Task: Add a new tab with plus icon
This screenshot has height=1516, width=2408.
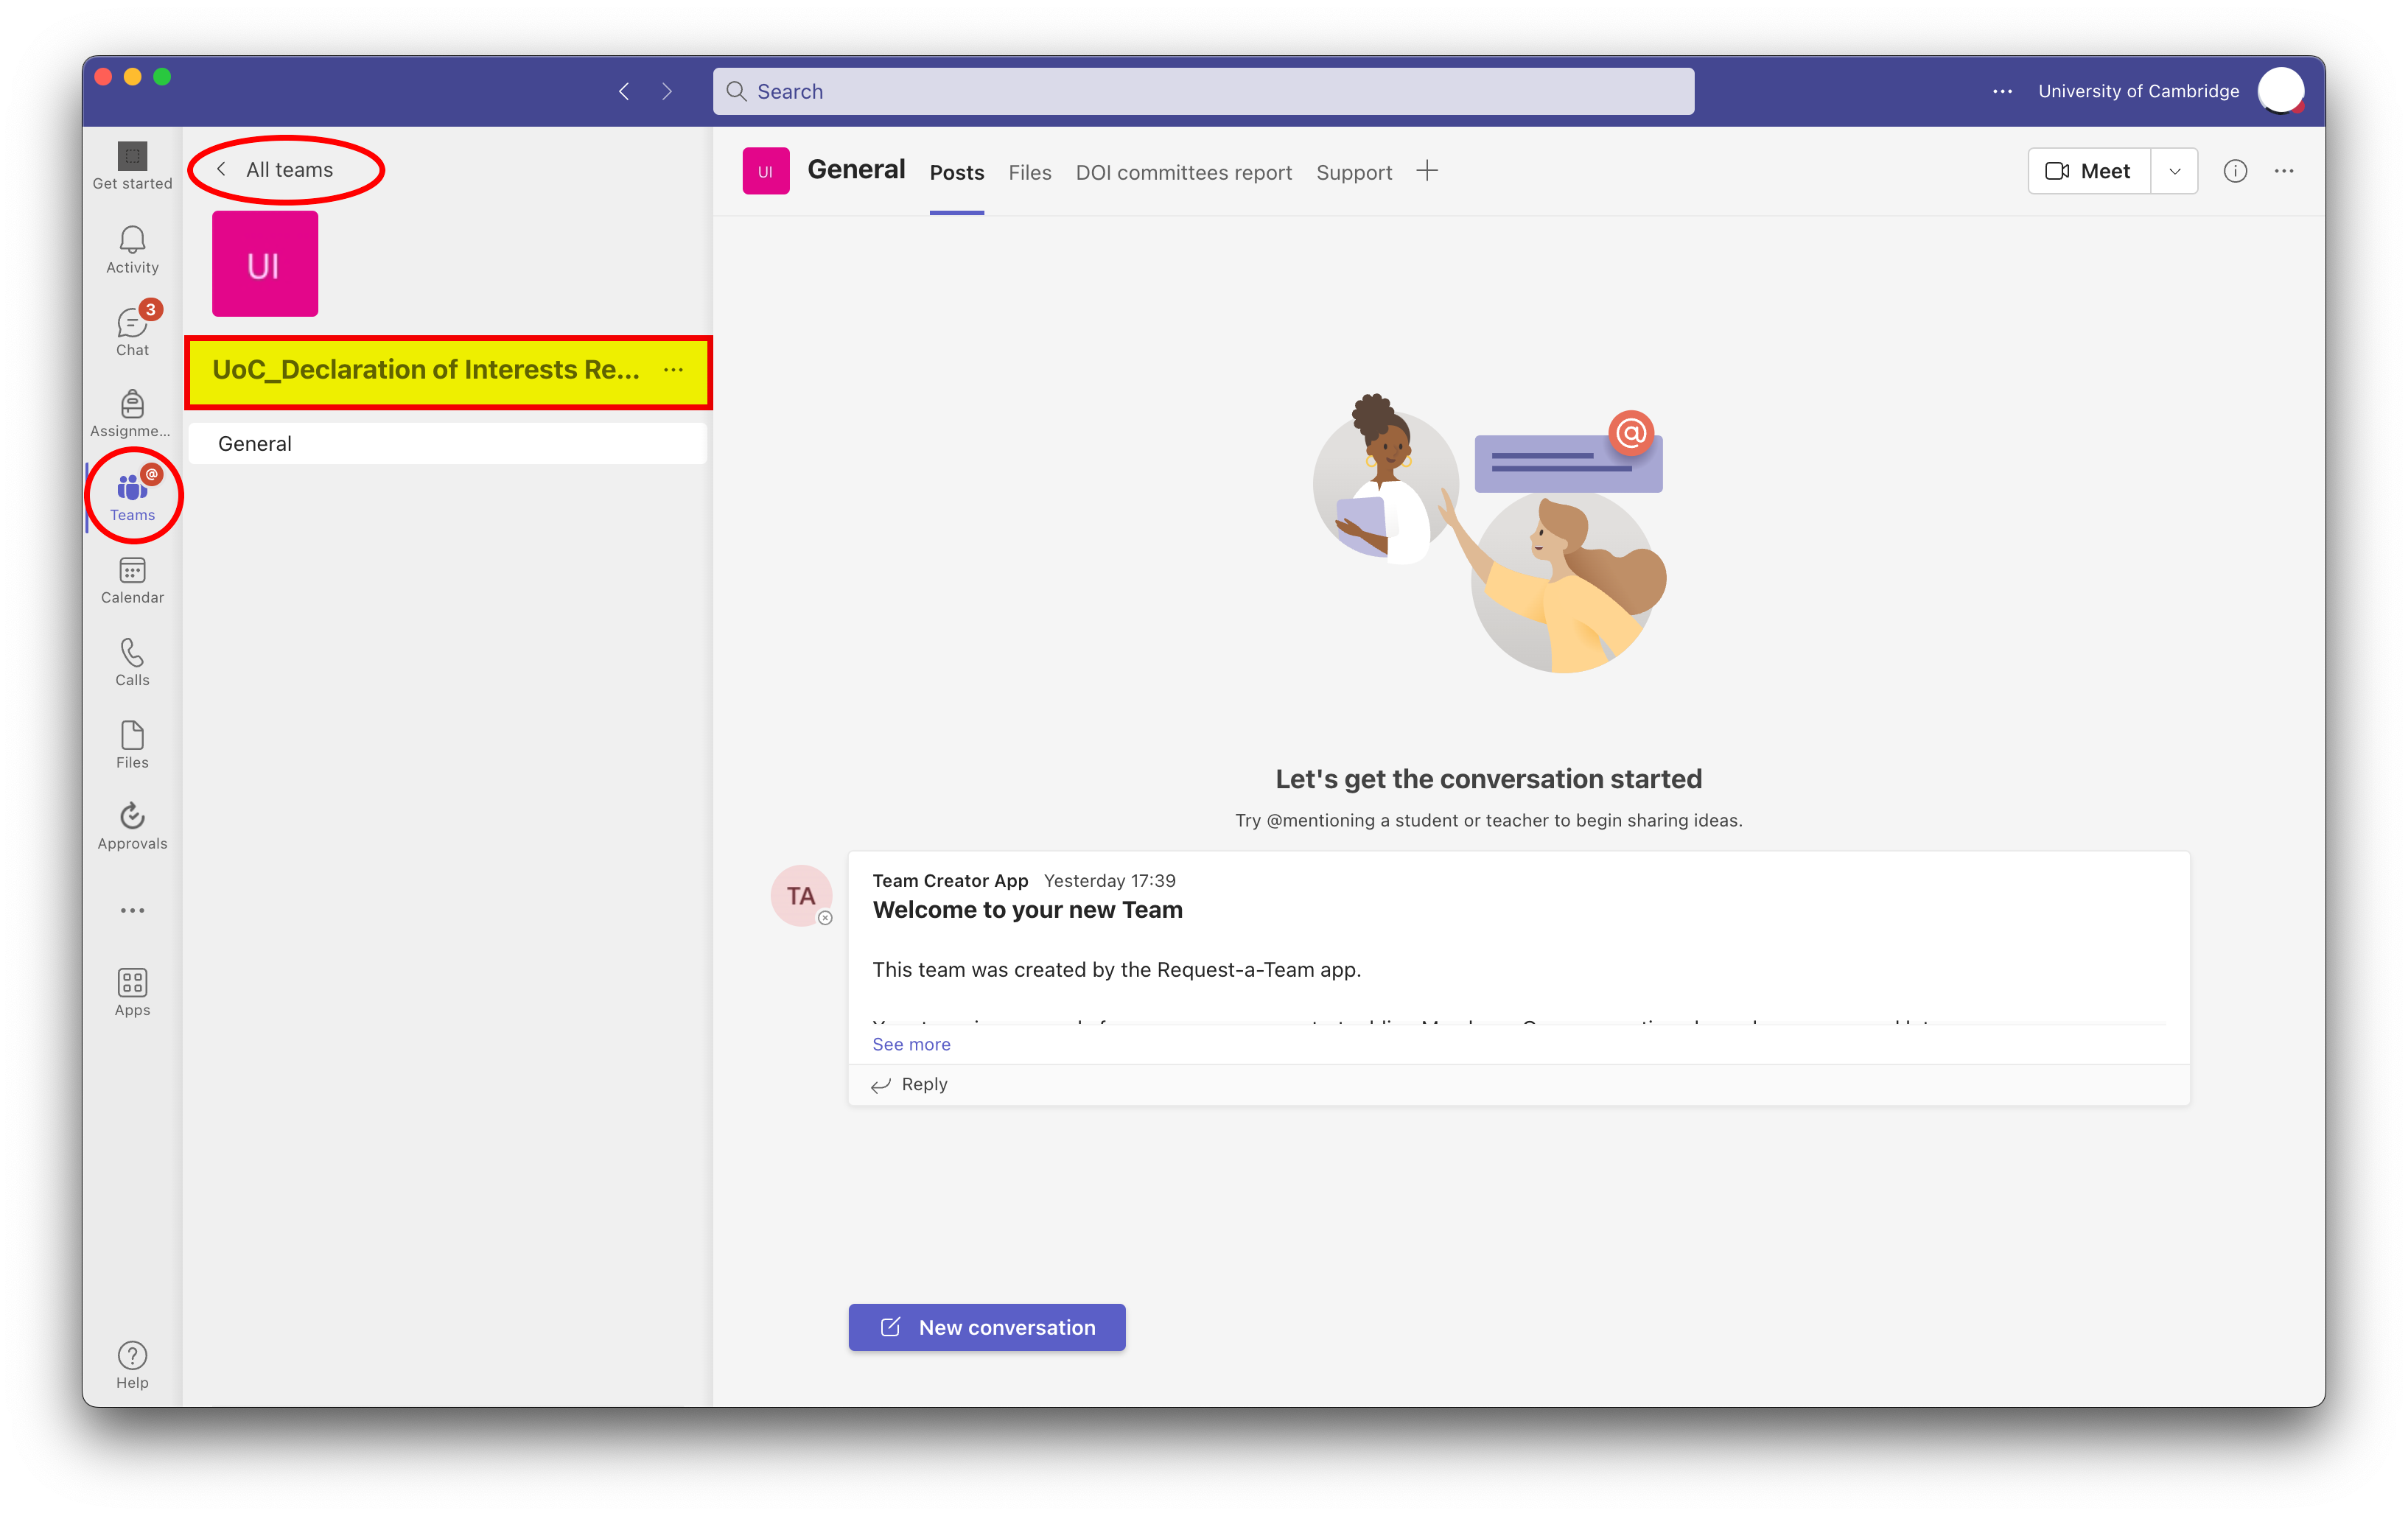Action: pos(1427,171)
